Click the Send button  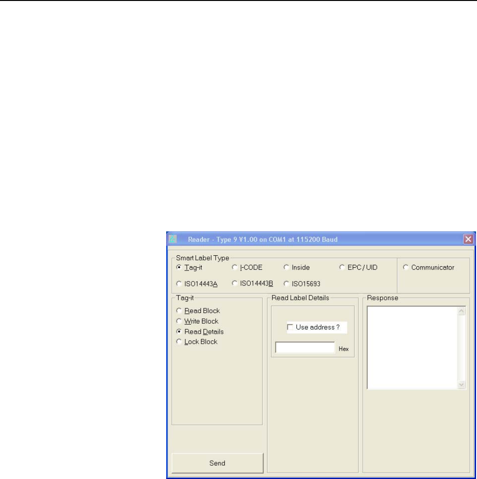pos(217,463)
